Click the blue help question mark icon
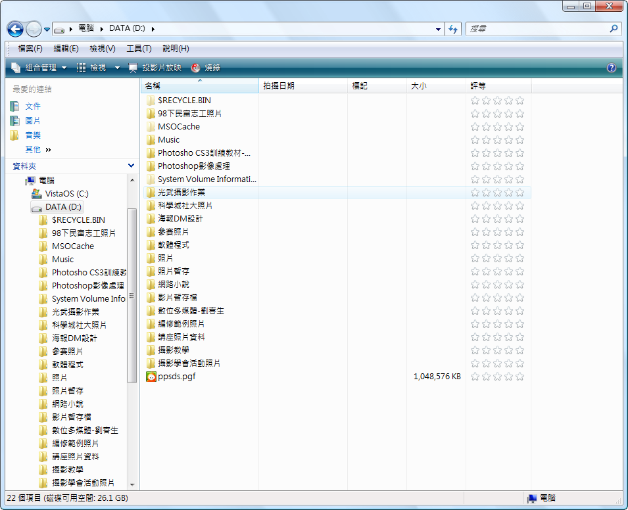Image resolution: width=628 pixels, height=510 pixels. point(612,68)
